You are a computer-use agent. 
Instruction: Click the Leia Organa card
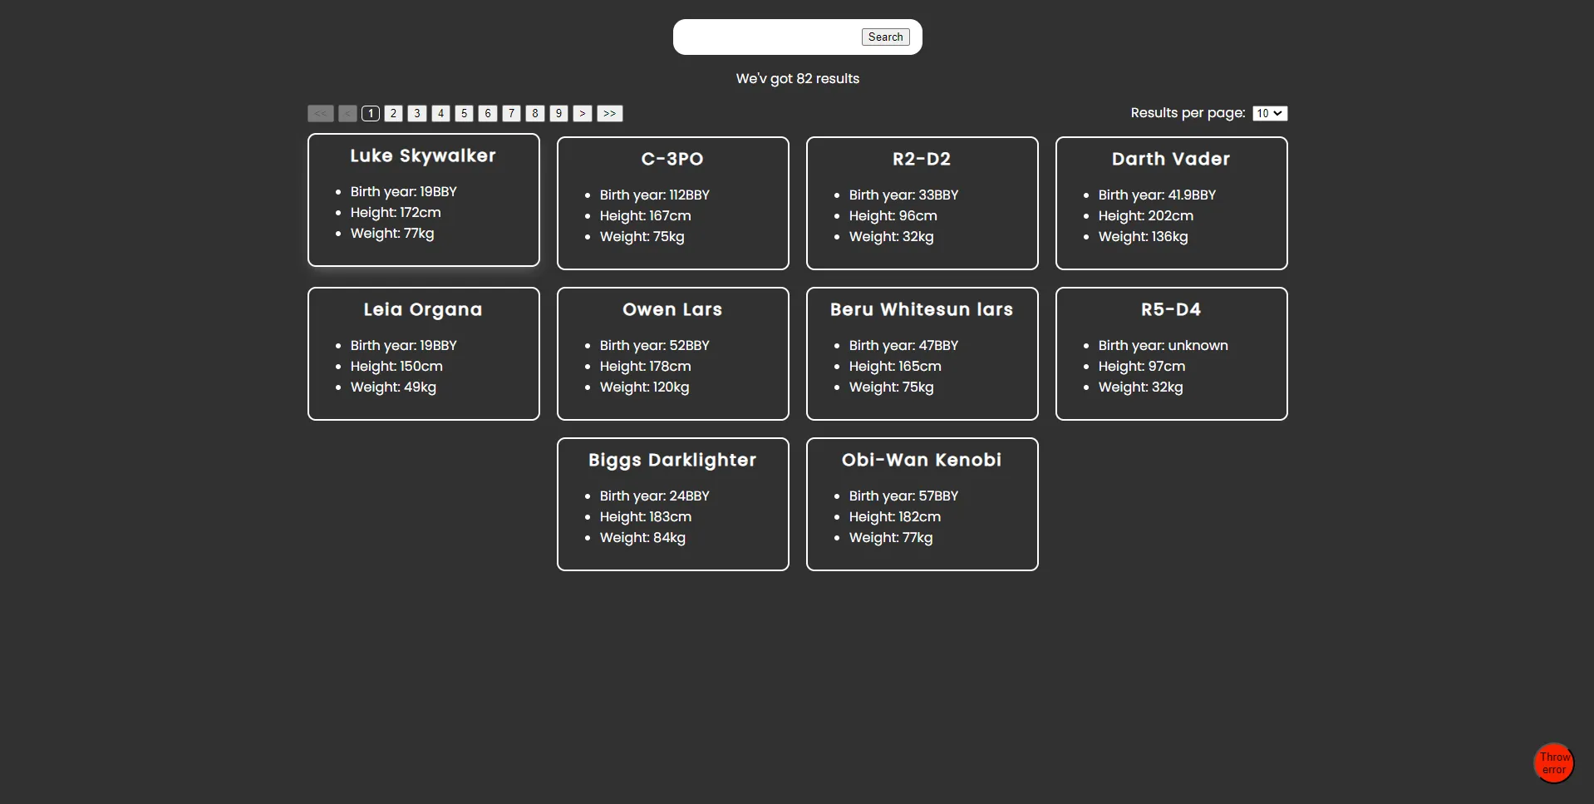pos(424,353)
